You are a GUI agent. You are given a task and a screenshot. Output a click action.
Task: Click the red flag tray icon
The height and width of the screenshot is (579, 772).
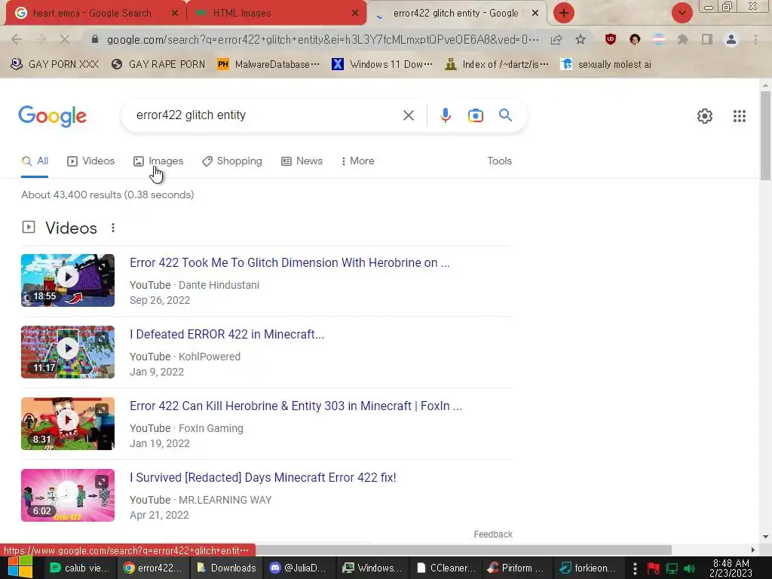[654, 568]
